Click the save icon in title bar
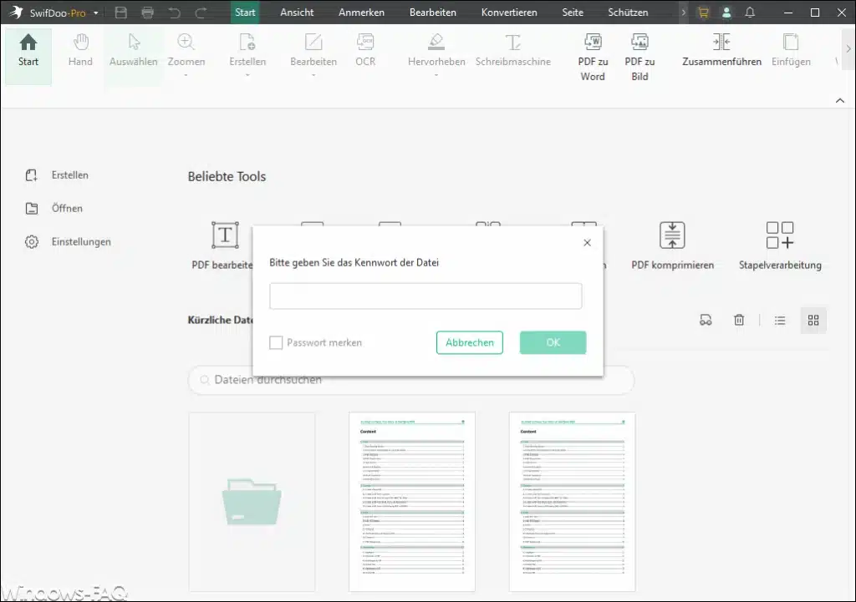This screenshot has width=856, height=602. [x=121, y=13]
